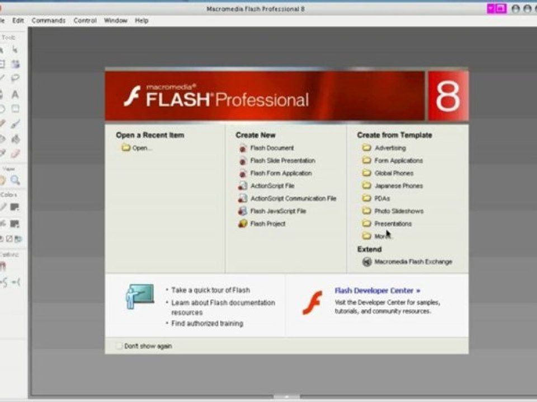Click Find authorized training link
The image size is (537, 402).
(x=207, y=323)
